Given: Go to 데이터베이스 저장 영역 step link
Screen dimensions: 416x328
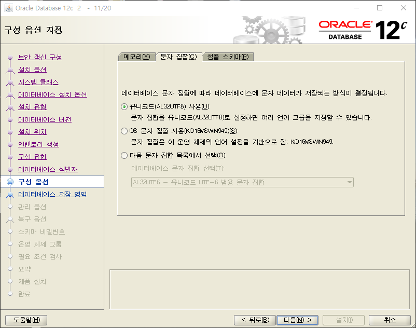Looking at the screenshot, I should [x=52, y=194].
